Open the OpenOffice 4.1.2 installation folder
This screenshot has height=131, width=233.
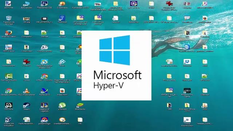tap(62, 78)
